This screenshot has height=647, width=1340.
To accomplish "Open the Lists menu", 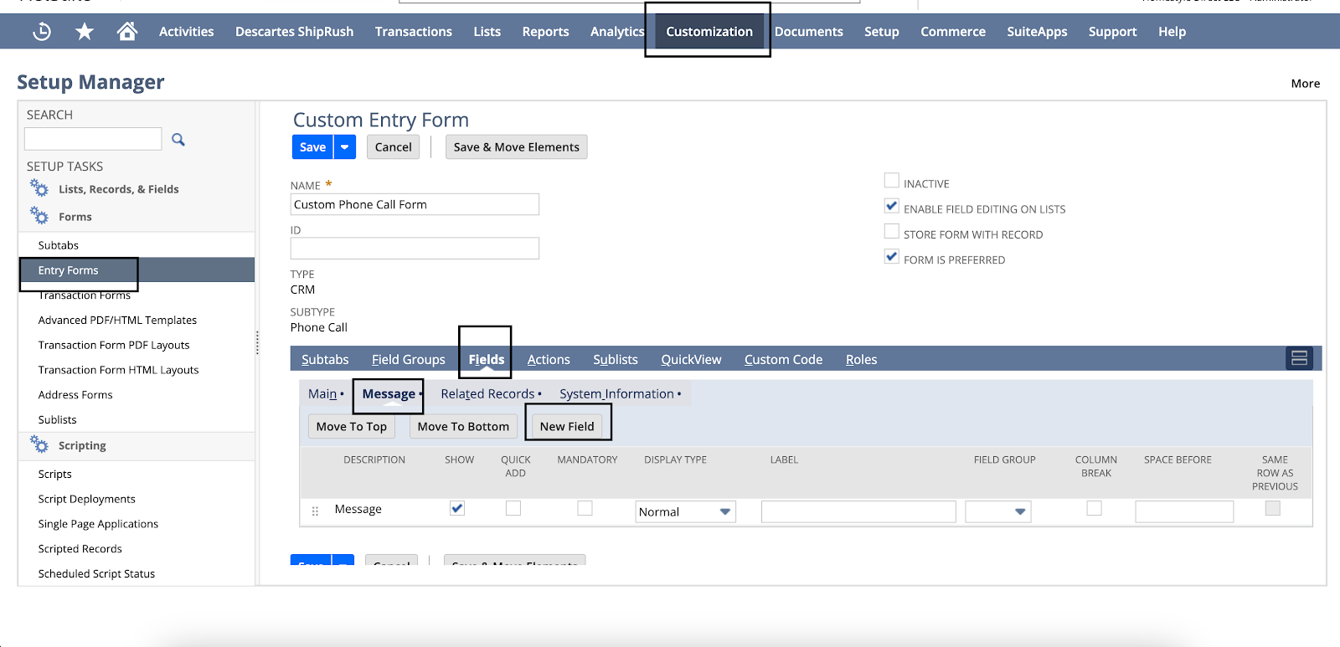I will [x=487, y=31].
